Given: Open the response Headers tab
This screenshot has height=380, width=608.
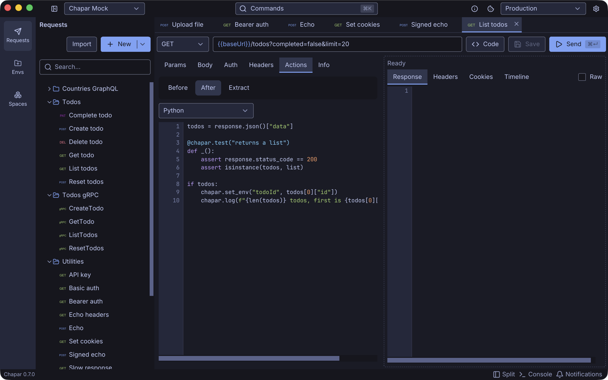Looking at the screenshot, I should [445, 77].
